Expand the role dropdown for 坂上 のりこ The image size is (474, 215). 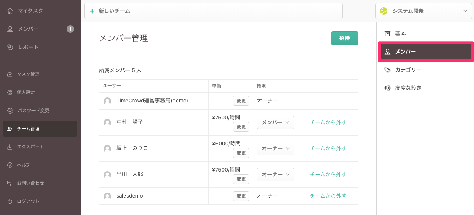275,148
